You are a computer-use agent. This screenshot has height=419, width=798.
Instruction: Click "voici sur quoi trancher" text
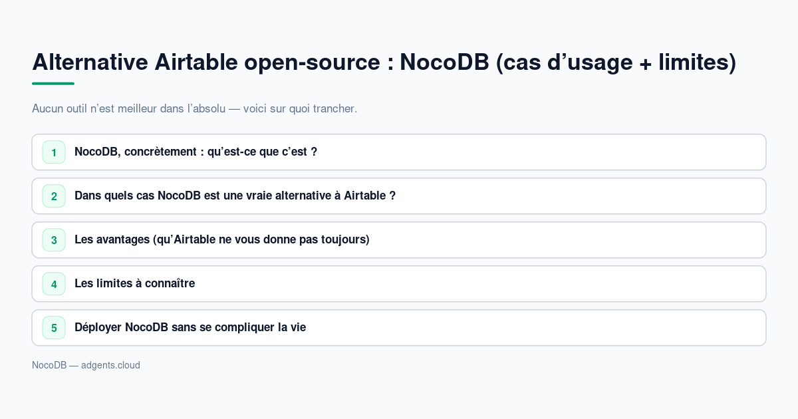click(x=300, y=108)
